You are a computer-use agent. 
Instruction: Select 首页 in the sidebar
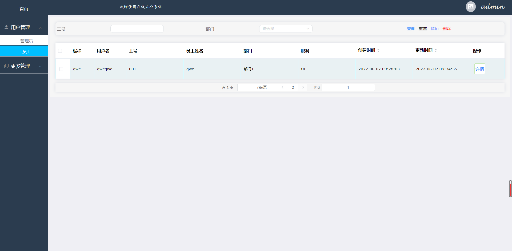pos(24,9)
